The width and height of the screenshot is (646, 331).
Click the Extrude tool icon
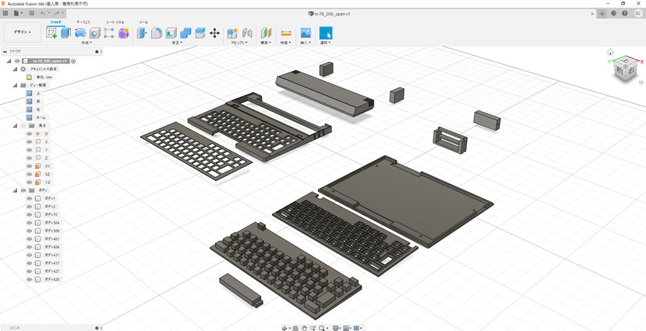point(66,33)
